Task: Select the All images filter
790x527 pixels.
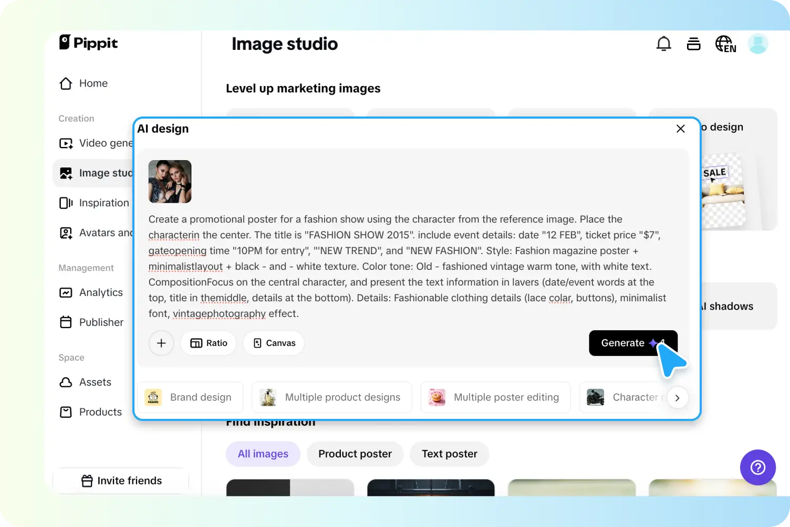Action: point(263,454)
